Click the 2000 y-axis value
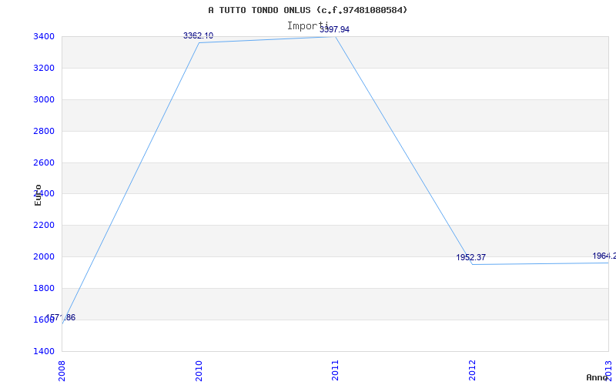Image resolution: width=616 pixels, height=385 pixels. (x=44, y=257)
